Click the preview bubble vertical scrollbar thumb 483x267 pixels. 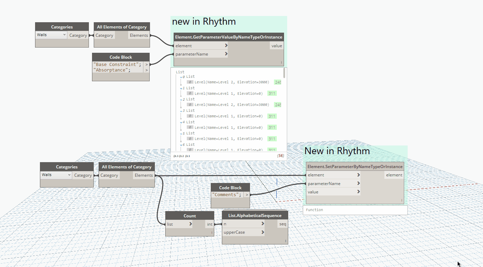[285, 73]
